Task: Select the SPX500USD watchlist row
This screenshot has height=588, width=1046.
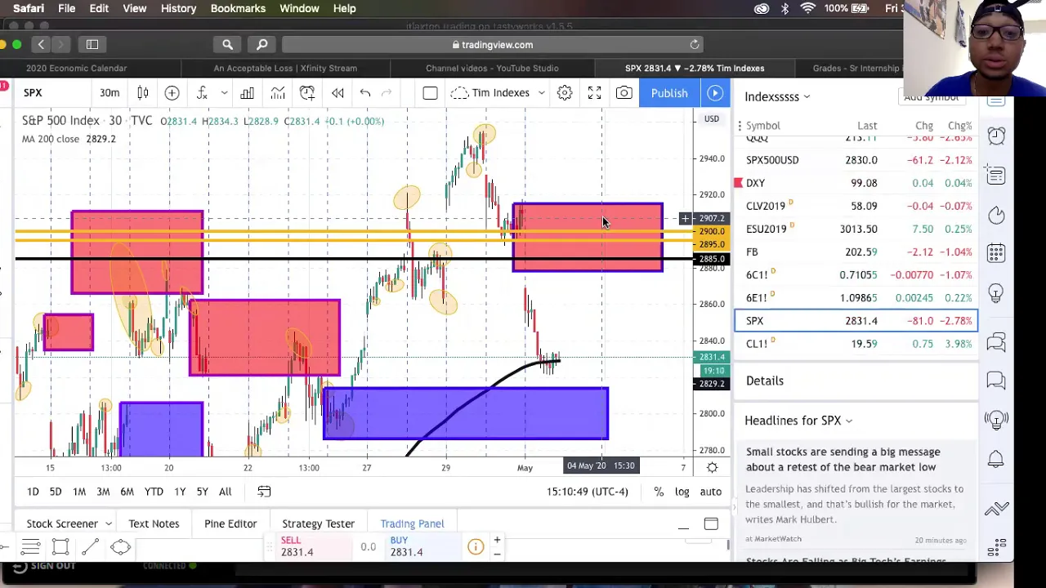Action: [x=856, y=160]
